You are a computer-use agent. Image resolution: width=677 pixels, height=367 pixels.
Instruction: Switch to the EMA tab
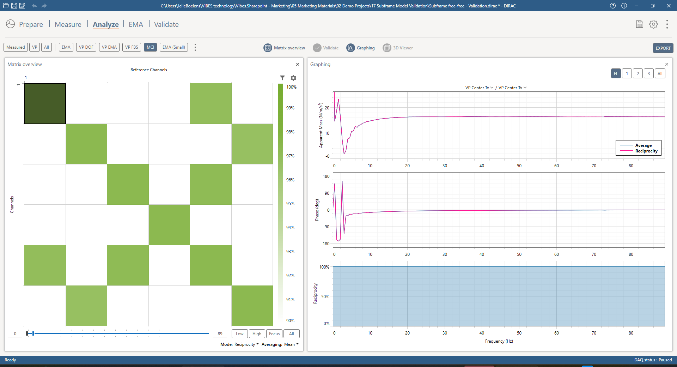click(136, 24)
